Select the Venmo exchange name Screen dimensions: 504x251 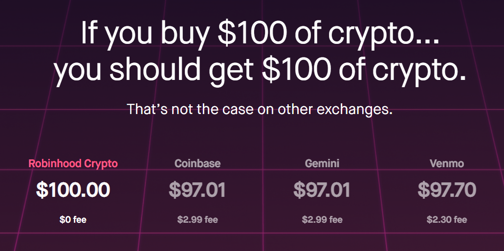point(446,163)
